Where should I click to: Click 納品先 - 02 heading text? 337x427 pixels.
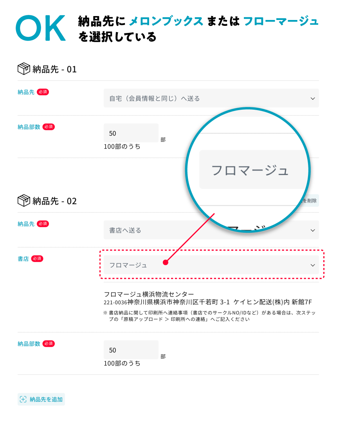click(54, 201)
